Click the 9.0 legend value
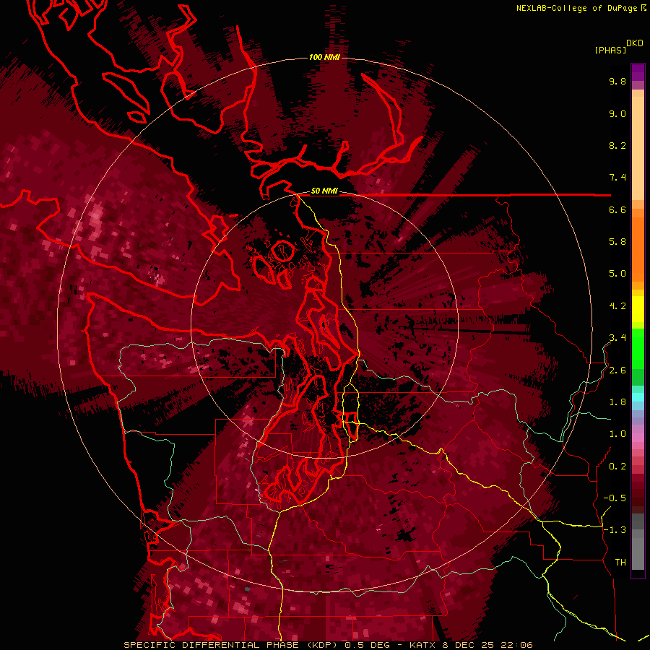 click(617, 113)
